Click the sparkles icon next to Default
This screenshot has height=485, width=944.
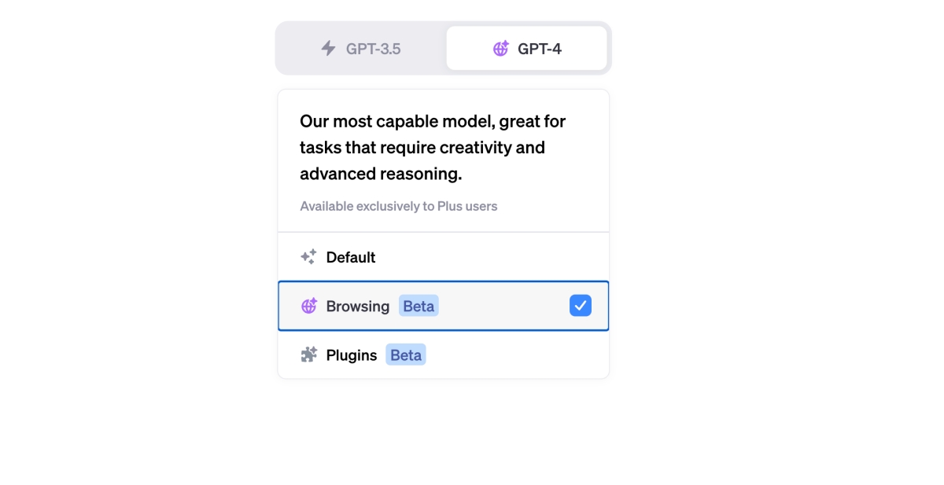[308, 257]
